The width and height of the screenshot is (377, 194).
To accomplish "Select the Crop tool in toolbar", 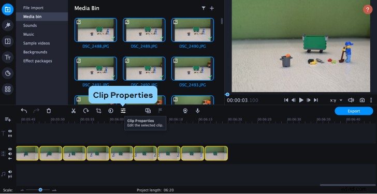I will click(98, 111).
